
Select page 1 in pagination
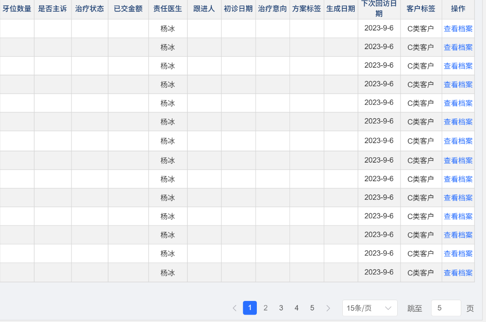coord(250,308)
